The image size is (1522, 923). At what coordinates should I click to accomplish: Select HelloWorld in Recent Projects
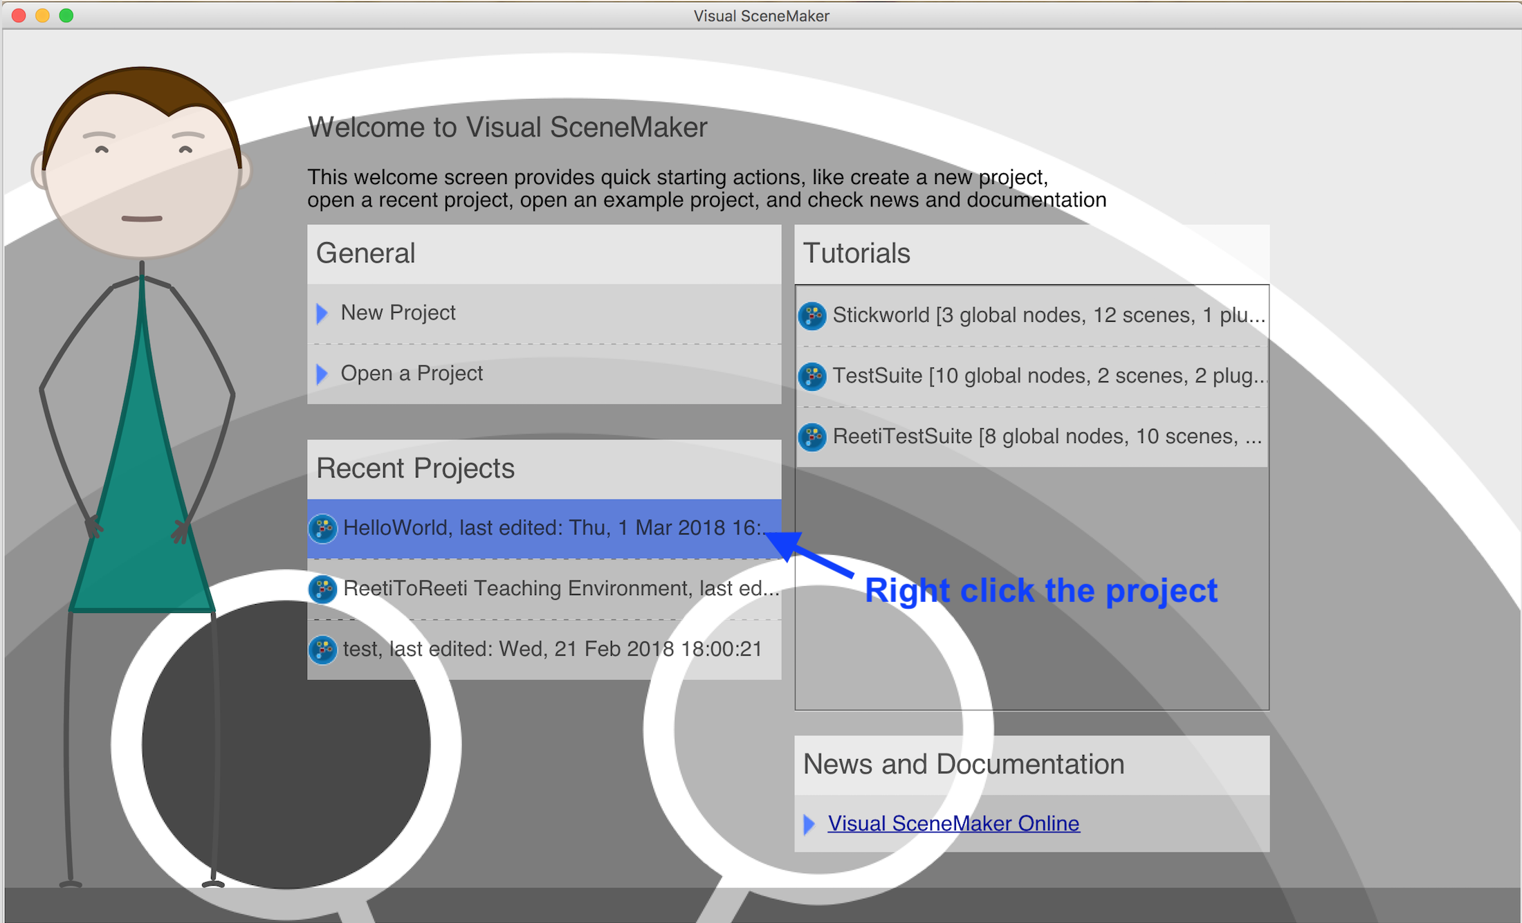click(553, 528)
